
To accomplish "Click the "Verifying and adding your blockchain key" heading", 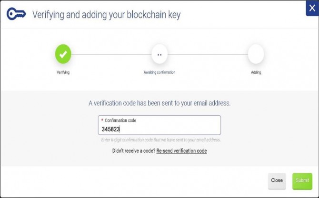I will pyautogui.click(x=106, y=15).
